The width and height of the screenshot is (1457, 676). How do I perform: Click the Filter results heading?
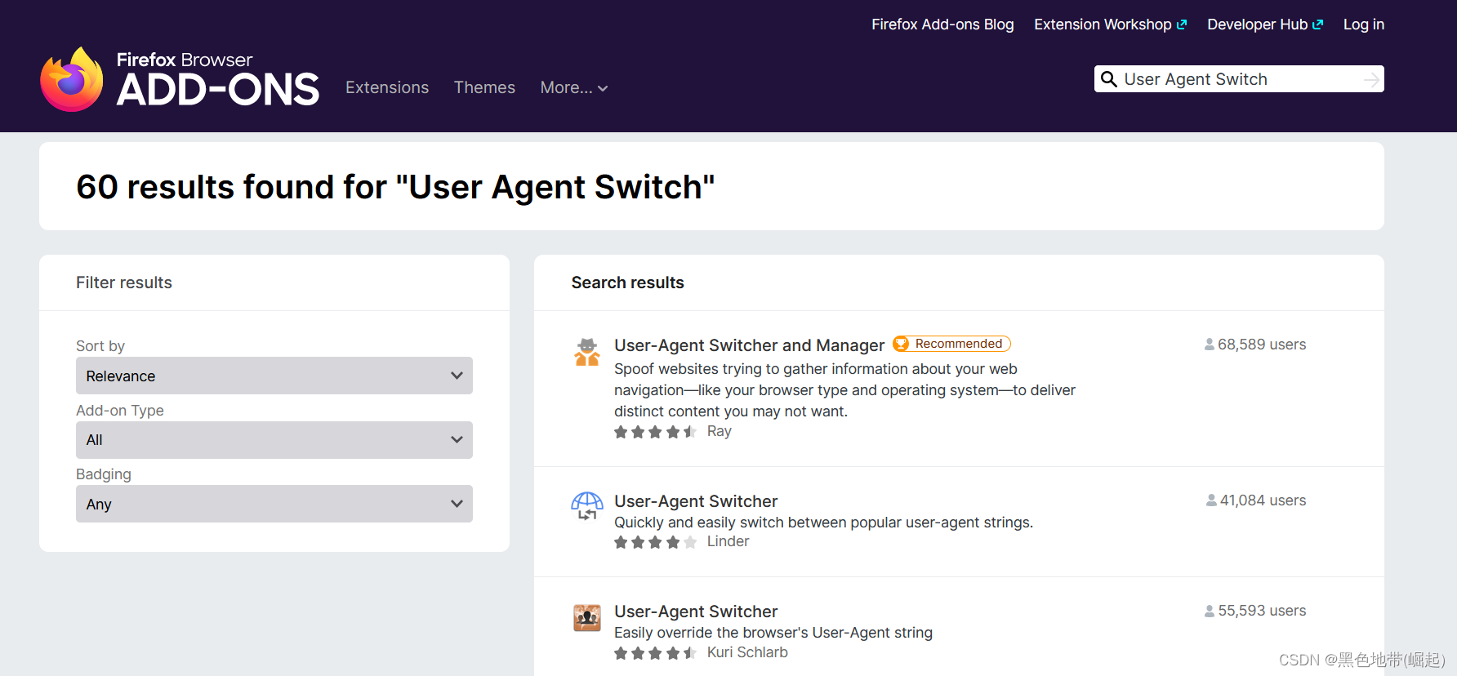point(124,282)
